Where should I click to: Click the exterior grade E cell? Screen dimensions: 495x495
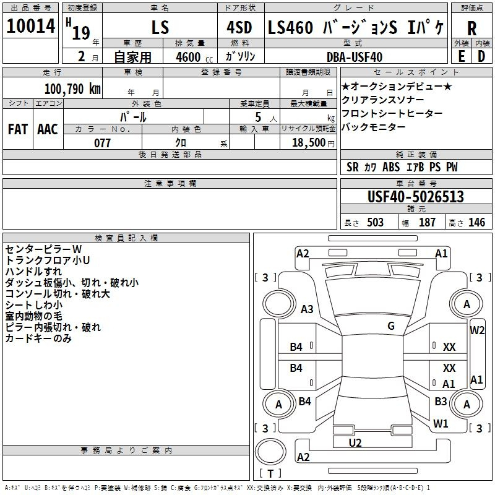pos(462,56)
